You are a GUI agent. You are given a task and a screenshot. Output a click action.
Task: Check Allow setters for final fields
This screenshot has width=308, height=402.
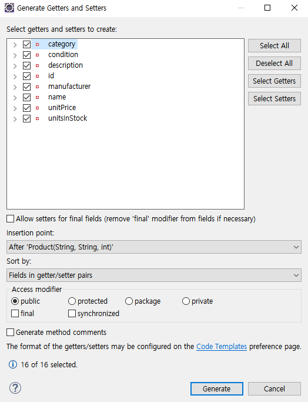[x=10, y=219]
